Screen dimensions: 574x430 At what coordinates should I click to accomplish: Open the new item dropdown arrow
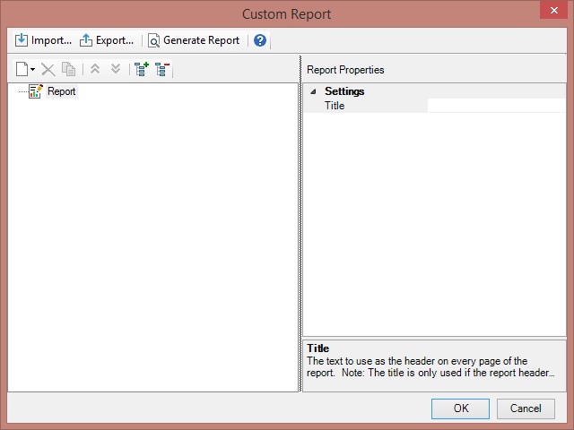coord(32,69)
